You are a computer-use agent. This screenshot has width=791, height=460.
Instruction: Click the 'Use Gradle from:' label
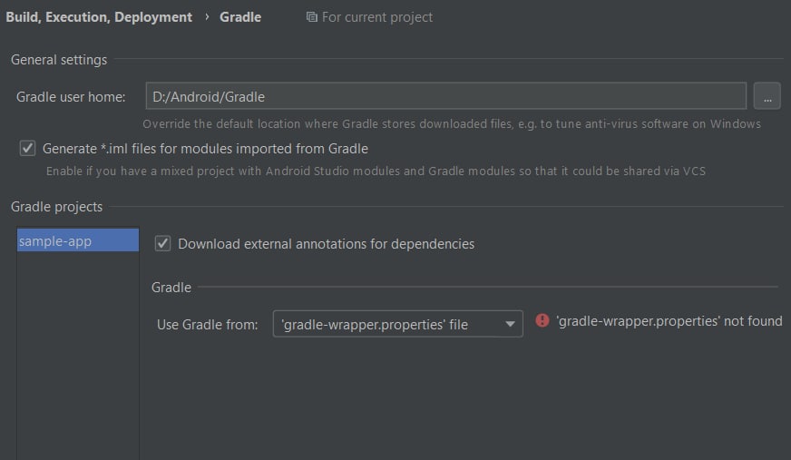point(207,324)
